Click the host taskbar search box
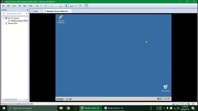 pyautogui.click(x=32, y=108)
